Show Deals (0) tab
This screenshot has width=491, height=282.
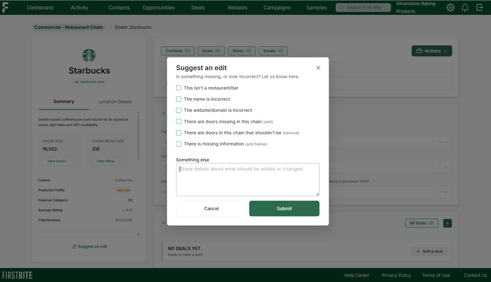click(x=211, y=51)
